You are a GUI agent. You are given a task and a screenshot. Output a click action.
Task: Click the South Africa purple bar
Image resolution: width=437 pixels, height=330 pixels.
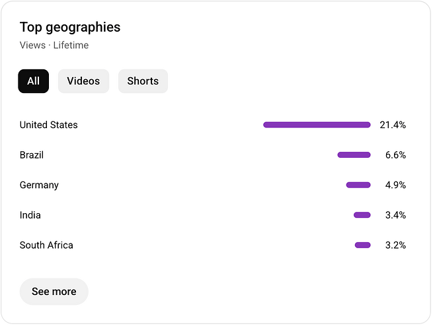(x=362, y=245)
